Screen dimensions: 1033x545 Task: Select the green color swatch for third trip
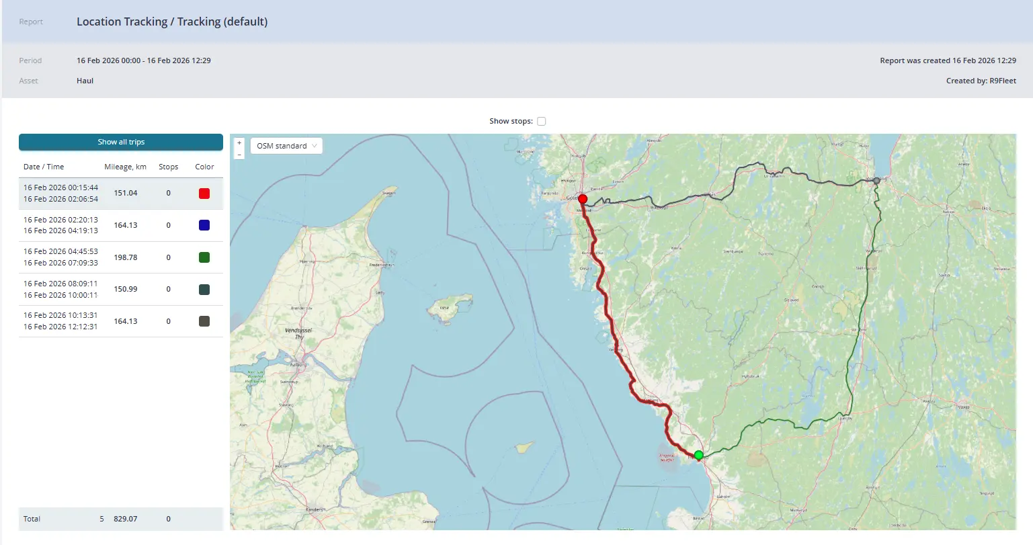(204, 257)
